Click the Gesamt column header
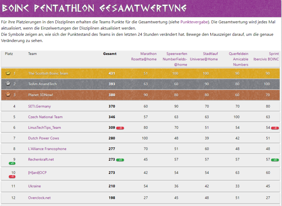 [x=110, y=54]
